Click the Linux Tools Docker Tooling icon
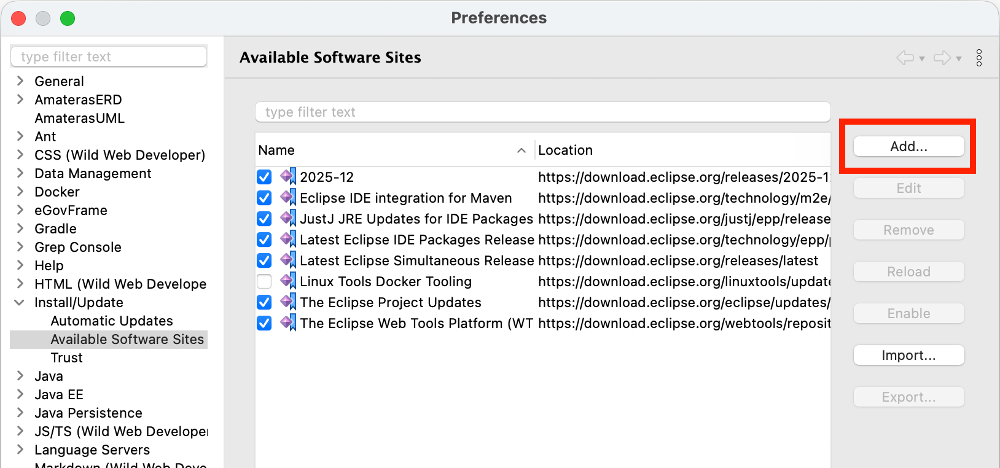1000x468 pixels. (x=288, y=281)
